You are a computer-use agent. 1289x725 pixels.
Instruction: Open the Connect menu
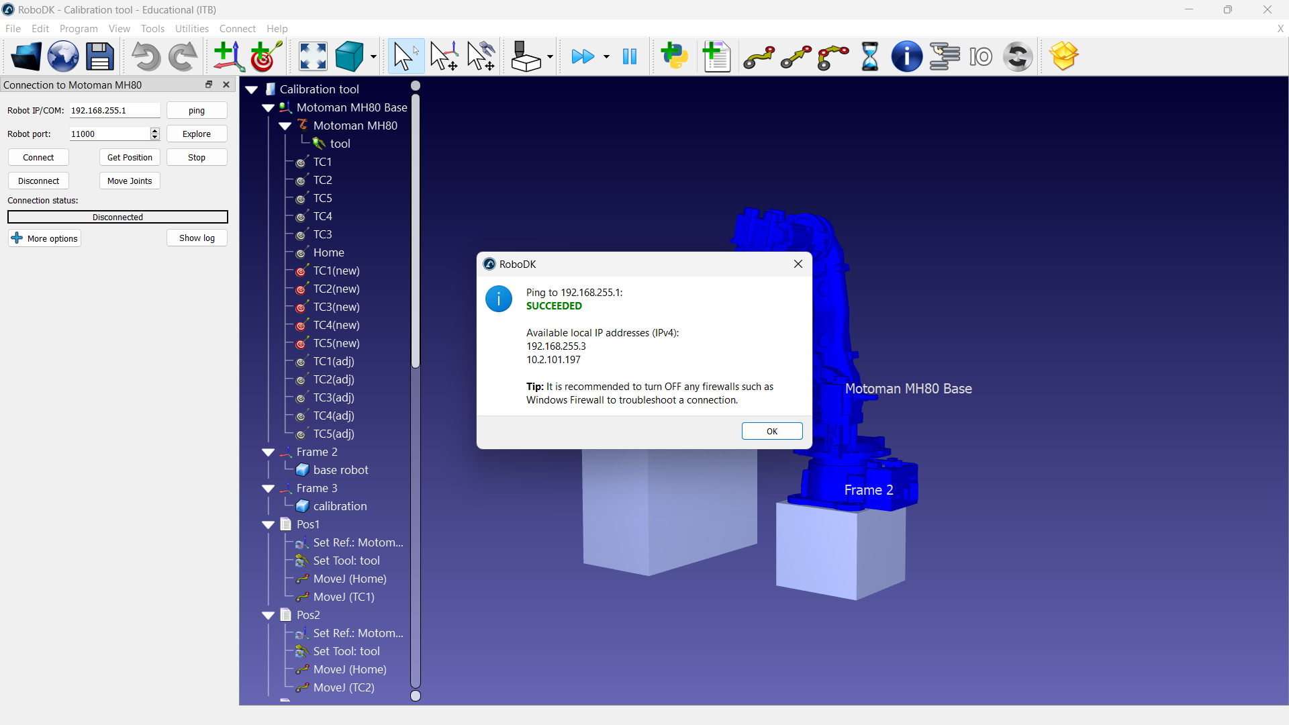(237, 28)
